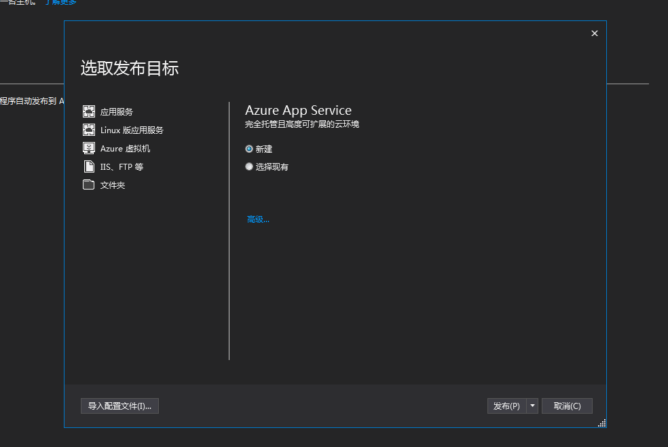The height and width of the screenshot is (447, 668).
Task: Select the 选择现有 radio button
Action: click(249, 166)
